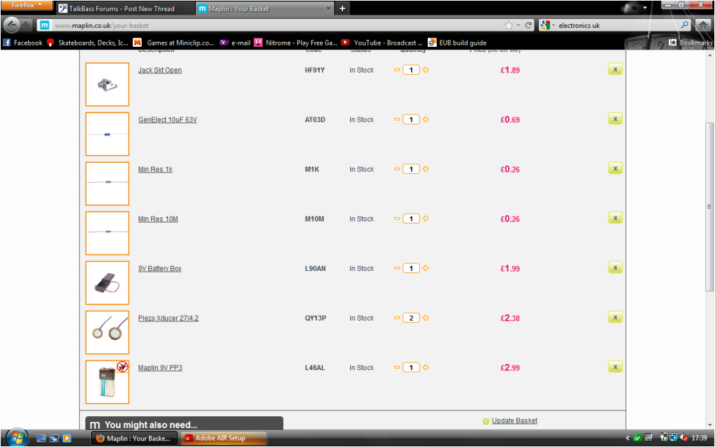
Task: Increase quantity of Min Res 1k
Action: pyautogui.click(x=426, y=169)
